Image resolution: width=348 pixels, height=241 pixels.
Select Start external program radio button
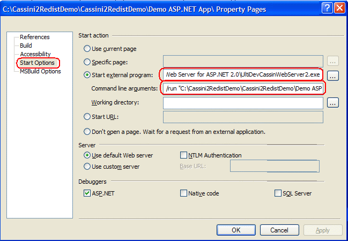(87, 75)
